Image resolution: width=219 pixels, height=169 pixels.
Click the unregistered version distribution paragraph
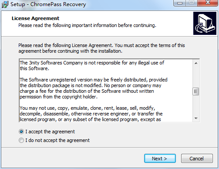pyautogui.click(x=94, y=88)
